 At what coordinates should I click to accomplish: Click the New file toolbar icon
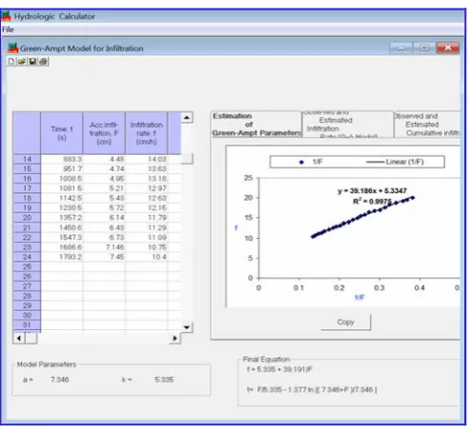(11, 61)
